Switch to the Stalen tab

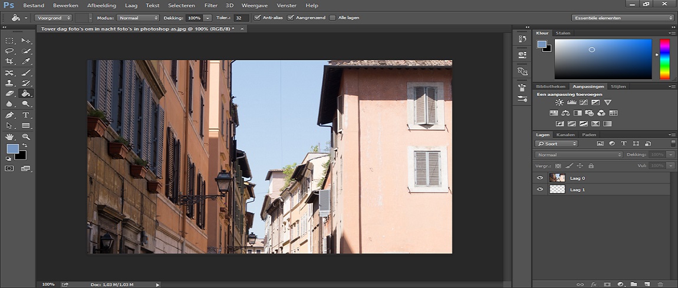click(x=563, y=33)
